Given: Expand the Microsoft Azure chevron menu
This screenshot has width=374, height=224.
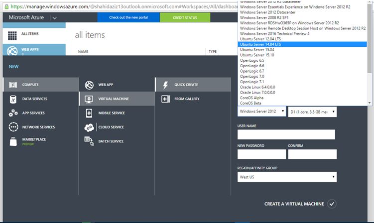Looking at the screenshot, I should click(54, 18).
